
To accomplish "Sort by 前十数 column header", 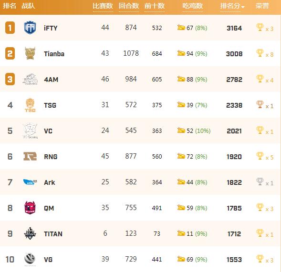I will click(155, 6).
